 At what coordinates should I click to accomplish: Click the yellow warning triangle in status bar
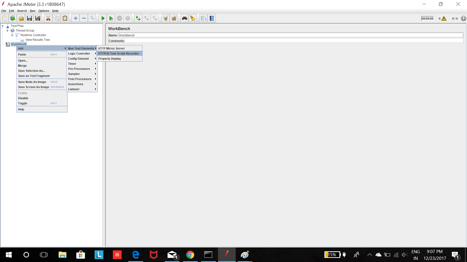[444, 18]
